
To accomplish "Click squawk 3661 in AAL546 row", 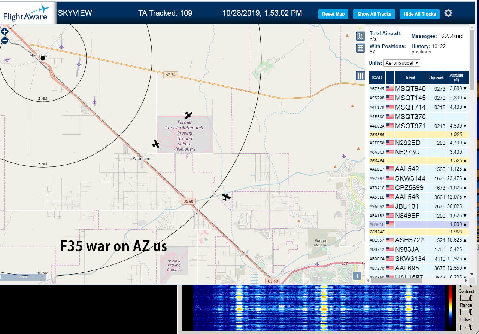I will point(440,197).
